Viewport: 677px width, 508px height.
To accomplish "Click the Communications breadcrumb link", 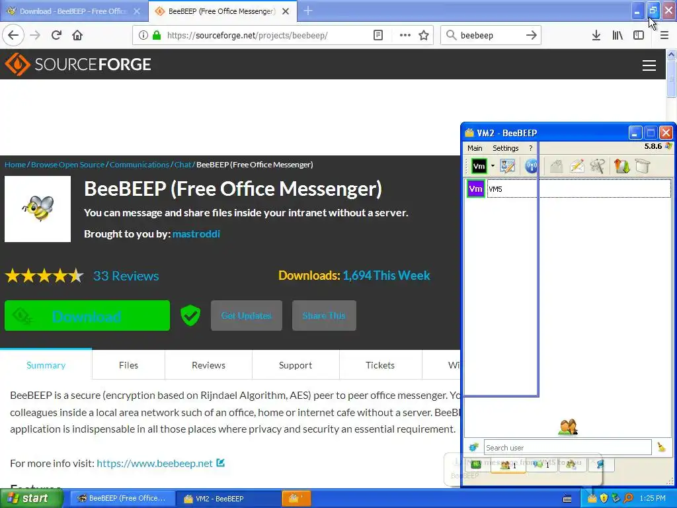I will point(139,165).
